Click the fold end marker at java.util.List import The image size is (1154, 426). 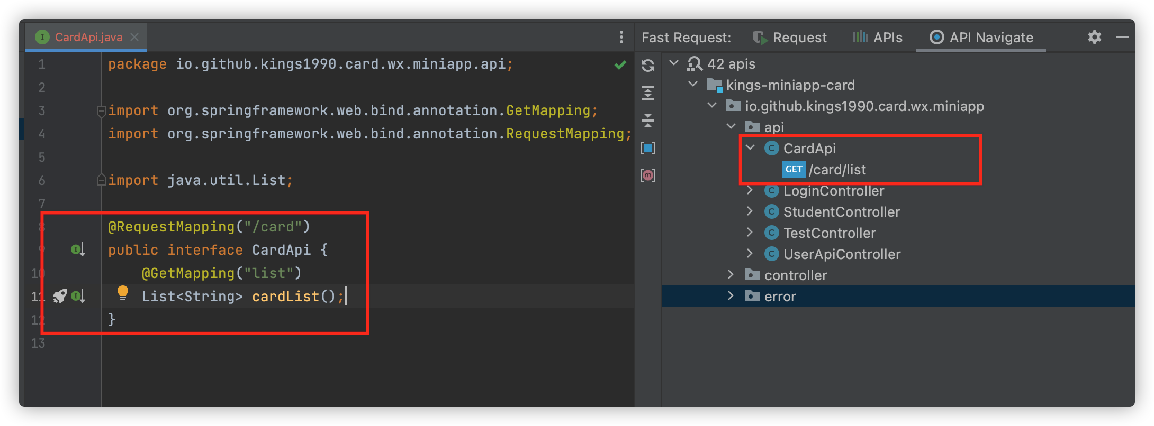(x=101, y=180)
